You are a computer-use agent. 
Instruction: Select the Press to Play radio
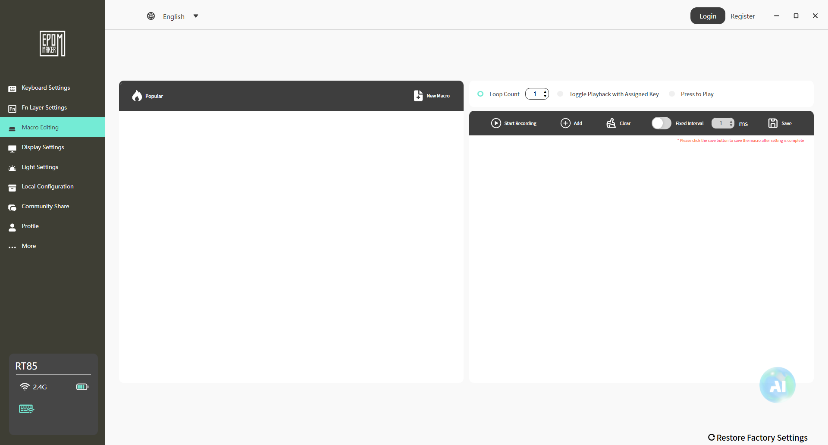coord(672,94)
